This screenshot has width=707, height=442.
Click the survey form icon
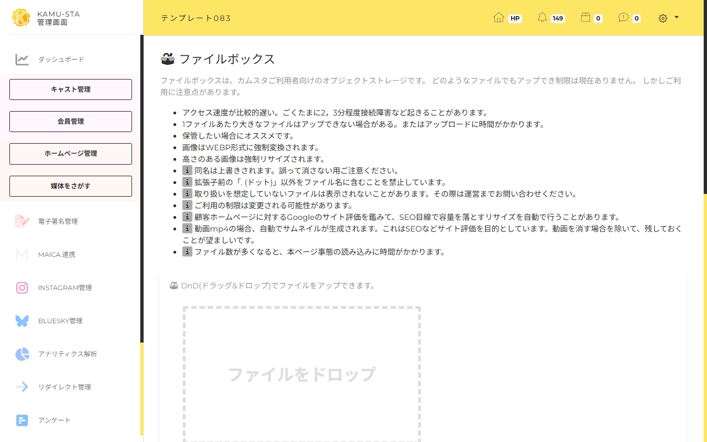tap(22, 420)
